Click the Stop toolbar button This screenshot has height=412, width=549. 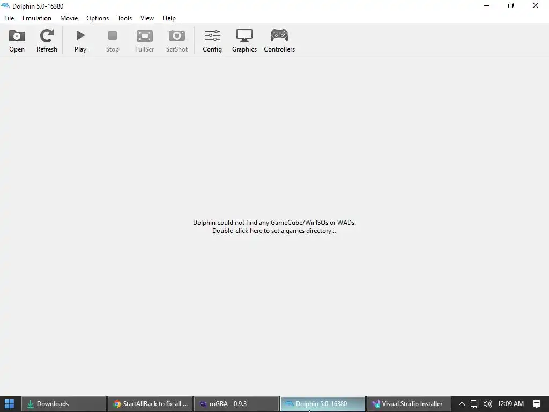(113, 41)
